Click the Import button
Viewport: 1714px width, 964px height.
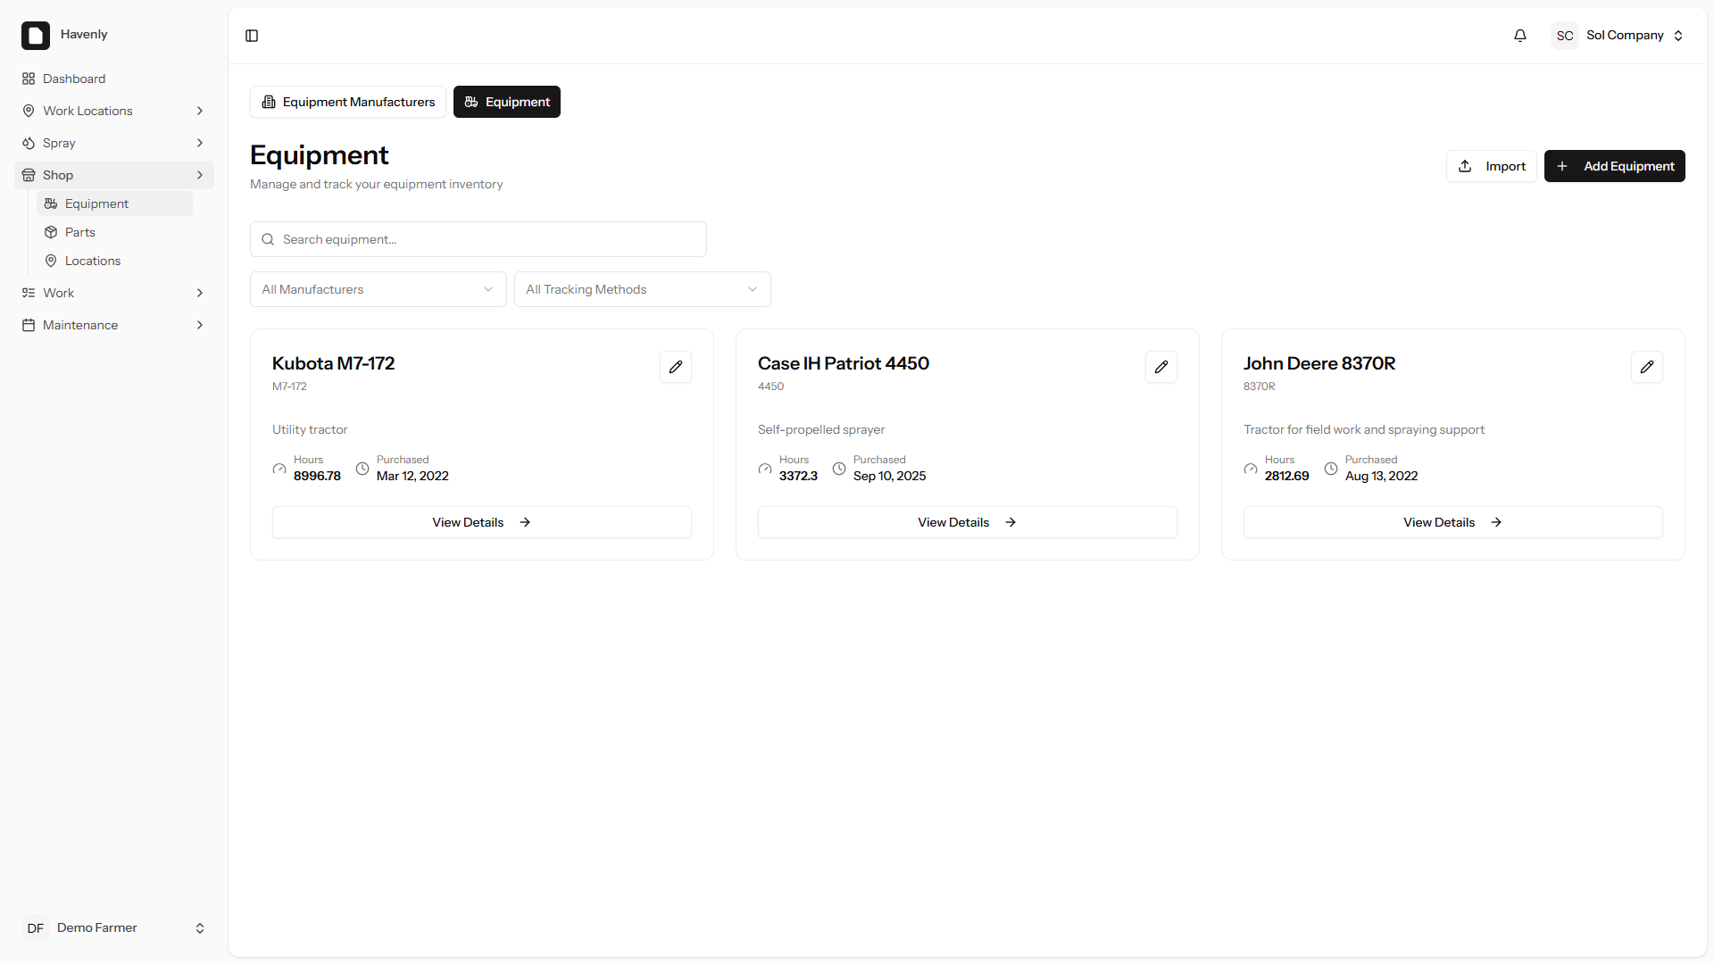pos(1492,166)
